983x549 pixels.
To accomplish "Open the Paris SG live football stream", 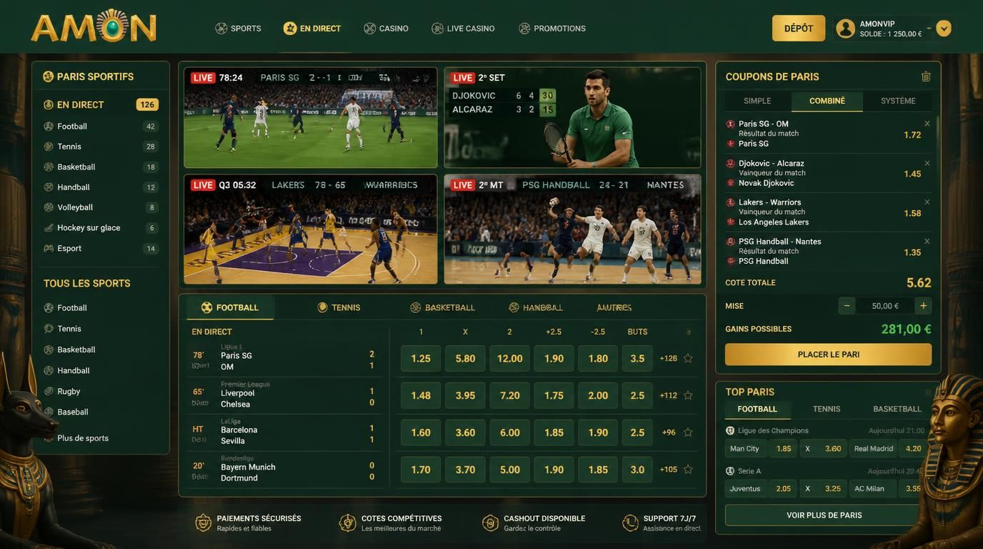I will 310,118.
